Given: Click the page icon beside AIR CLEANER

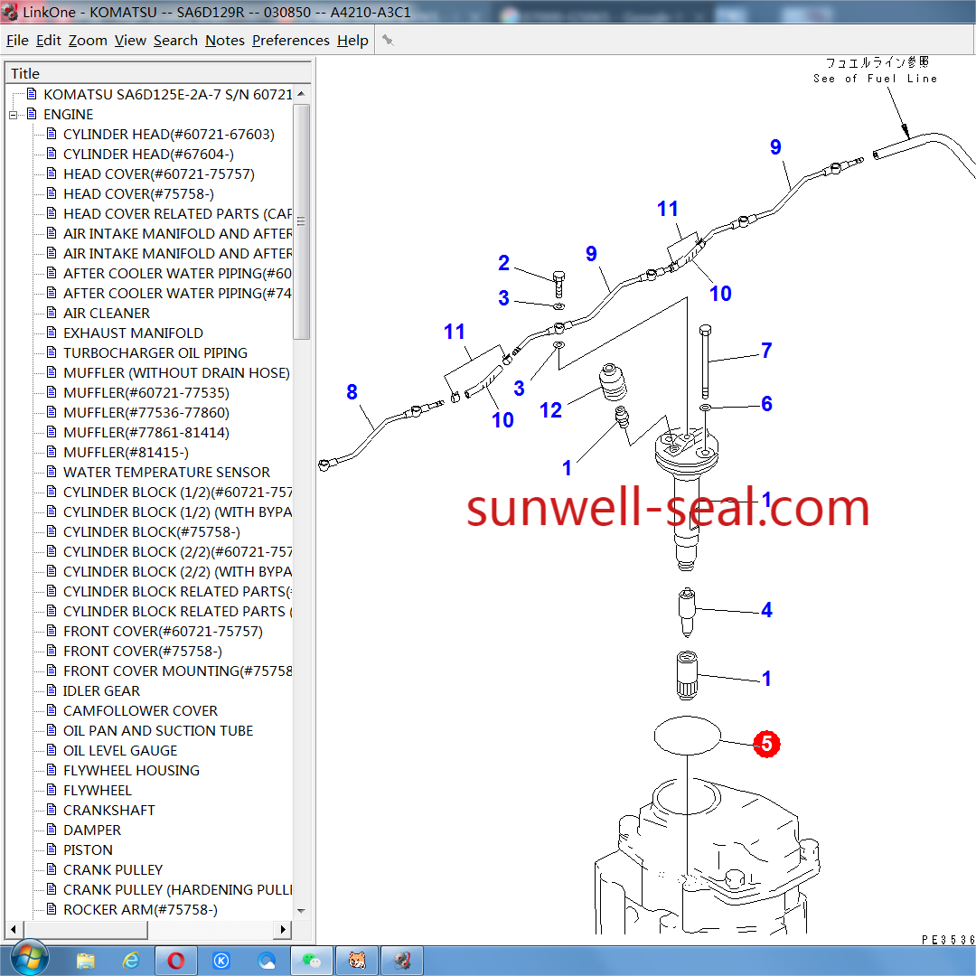Looking at the screenshot, I should (52, 314).
